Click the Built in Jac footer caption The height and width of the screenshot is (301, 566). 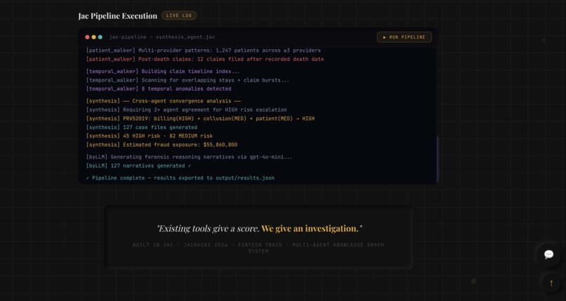[x=258, y=248]
